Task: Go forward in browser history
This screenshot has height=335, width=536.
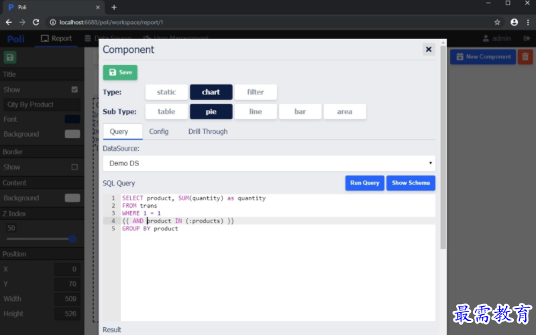Action: [x=22, y=22]
